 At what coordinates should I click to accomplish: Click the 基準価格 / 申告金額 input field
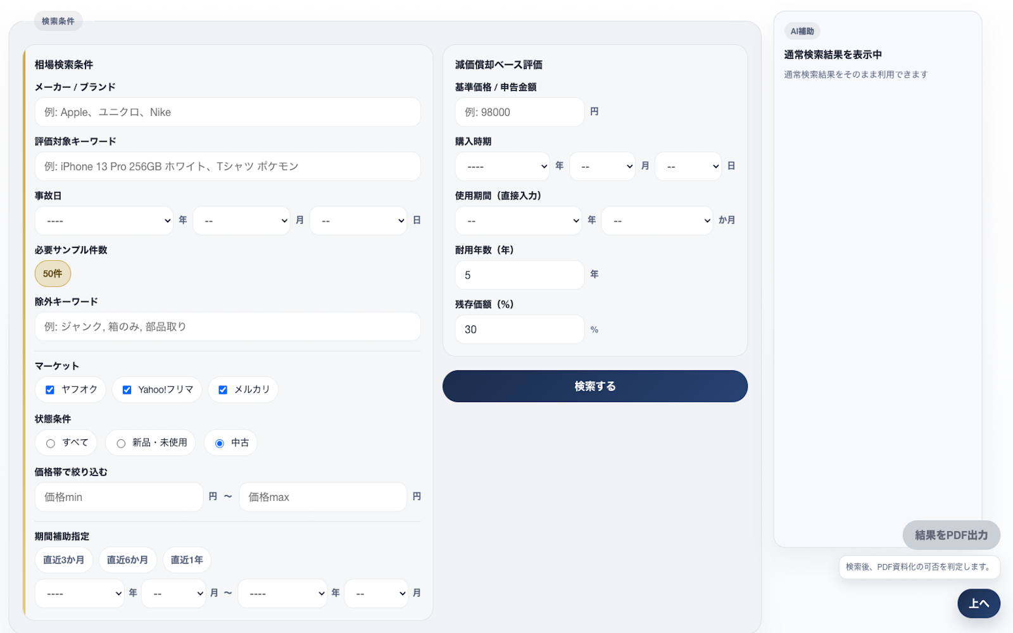[519, 112]
